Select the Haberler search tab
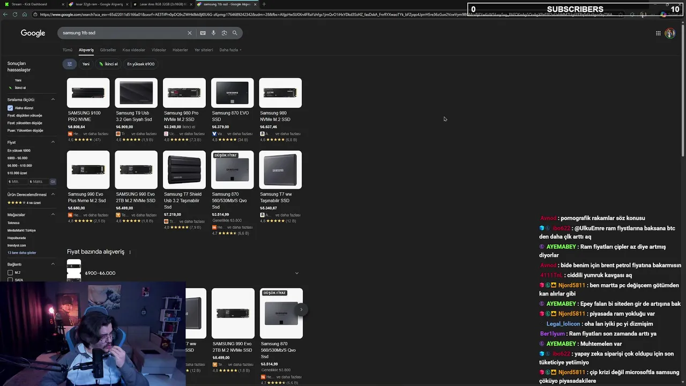This screenshot has width=686, height=386. [x=180, y=50]
